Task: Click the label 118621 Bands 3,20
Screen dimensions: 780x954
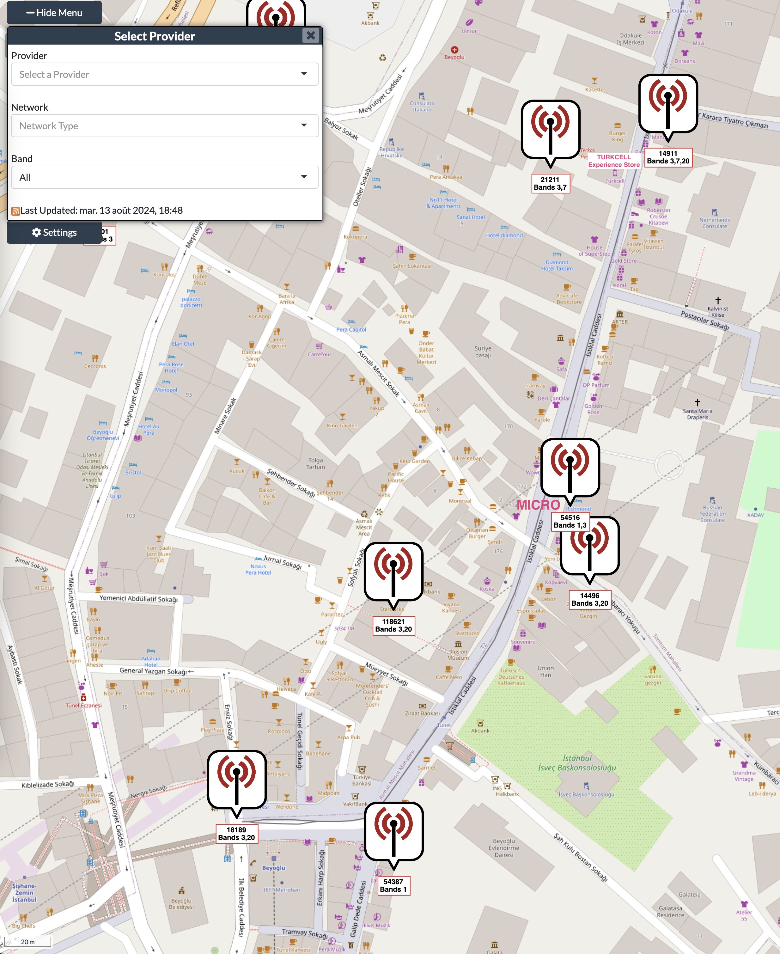Action: 393,626
